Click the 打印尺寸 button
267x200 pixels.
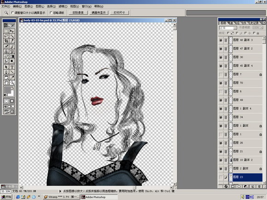119,13
